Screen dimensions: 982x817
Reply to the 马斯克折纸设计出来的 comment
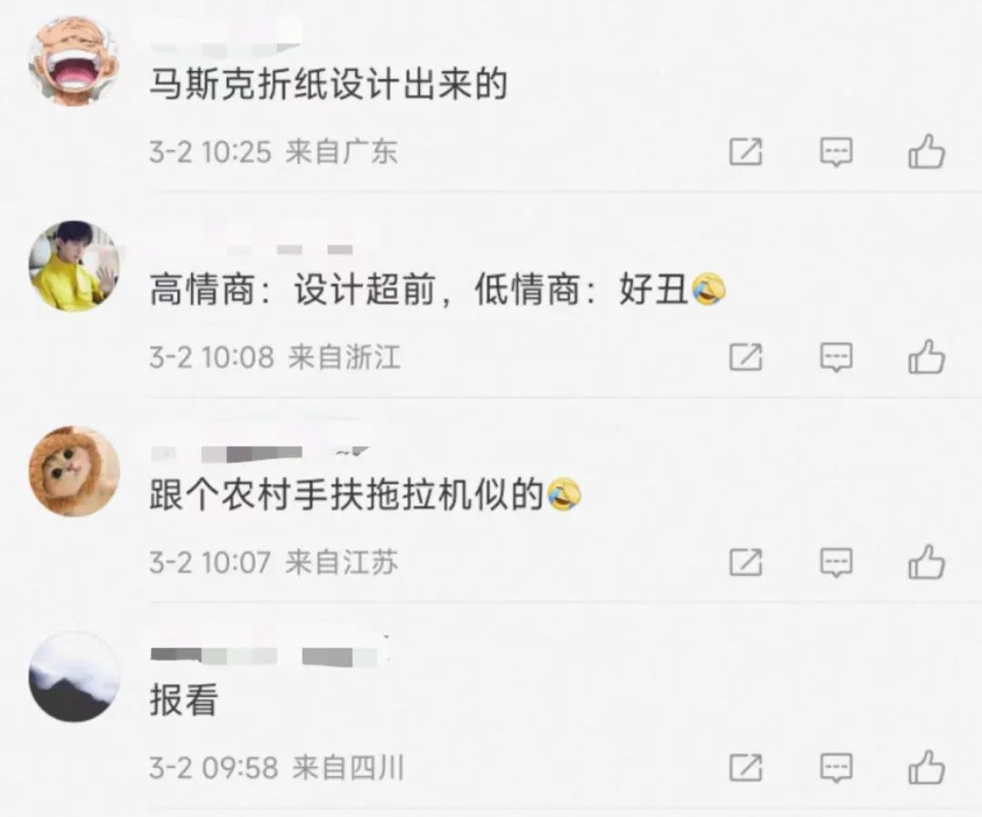point(837,152)
